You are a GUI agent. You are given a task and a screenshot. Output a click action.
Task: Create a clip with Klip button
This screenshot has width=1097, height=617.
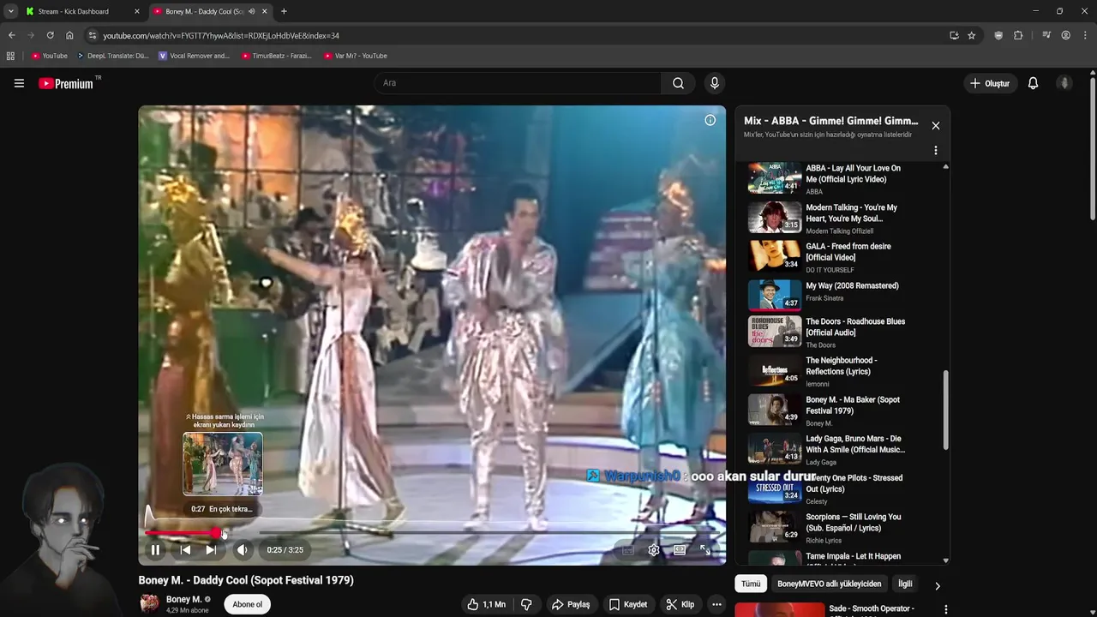[680, 604]
